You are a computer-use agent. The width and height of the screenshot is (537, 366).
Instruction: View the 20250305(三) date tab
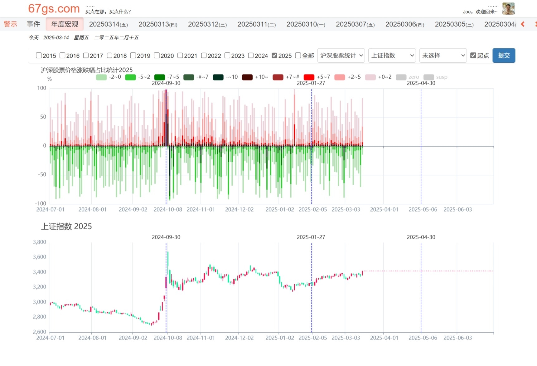tap(454, 24)
